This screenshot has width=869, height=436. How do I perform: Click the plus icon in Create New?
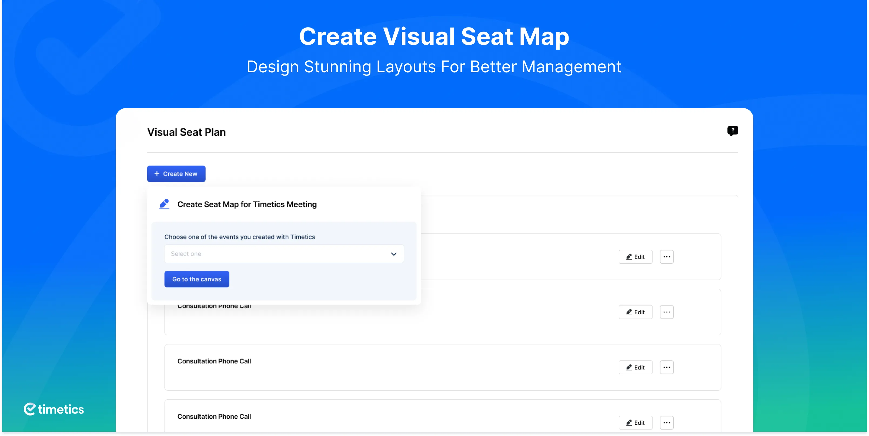(x=156, y=173)
